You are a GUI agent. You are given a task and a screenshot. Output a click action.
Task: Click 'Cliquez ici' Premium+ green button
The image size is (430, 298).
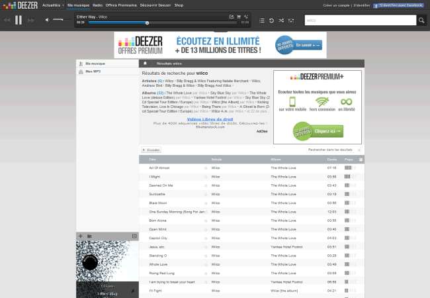pos(329,131)
